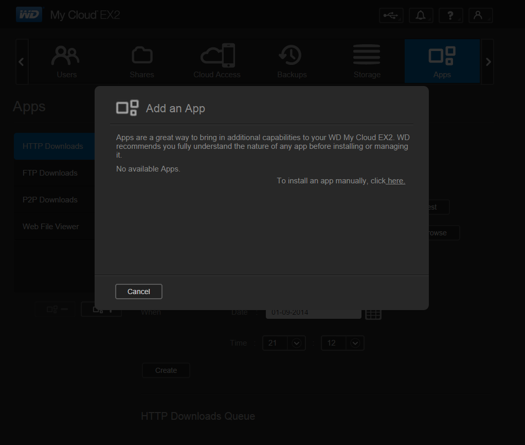Click the Create button
This screenshot has height=445, width=525.
(166, 370)
